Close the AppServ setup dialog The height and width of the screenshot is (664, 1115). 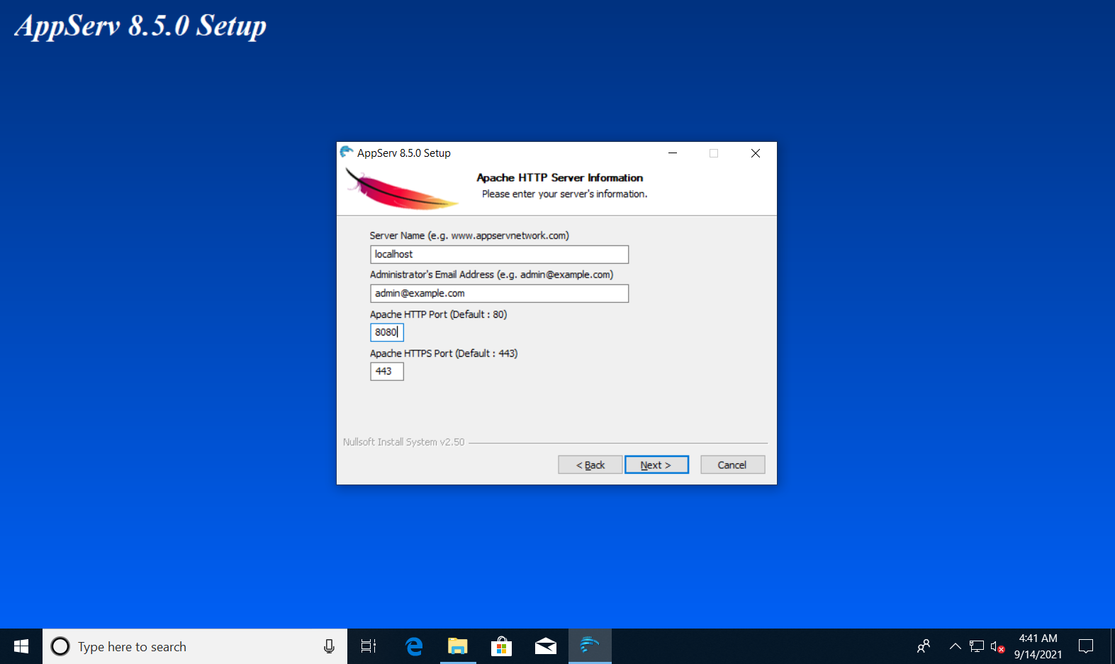click(x=756, y=153)
